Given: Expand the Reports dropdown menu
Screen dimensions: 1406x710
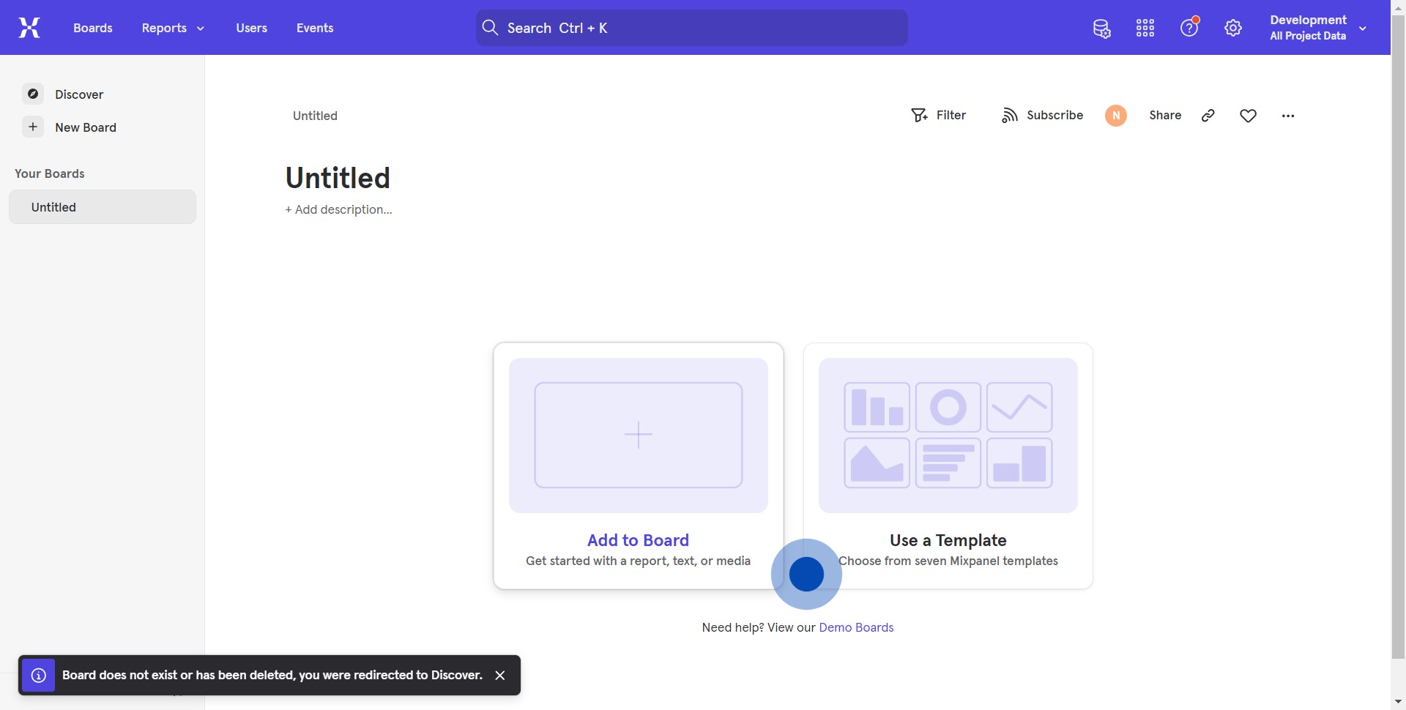Looking at the screenshot, I should [173, 28].
